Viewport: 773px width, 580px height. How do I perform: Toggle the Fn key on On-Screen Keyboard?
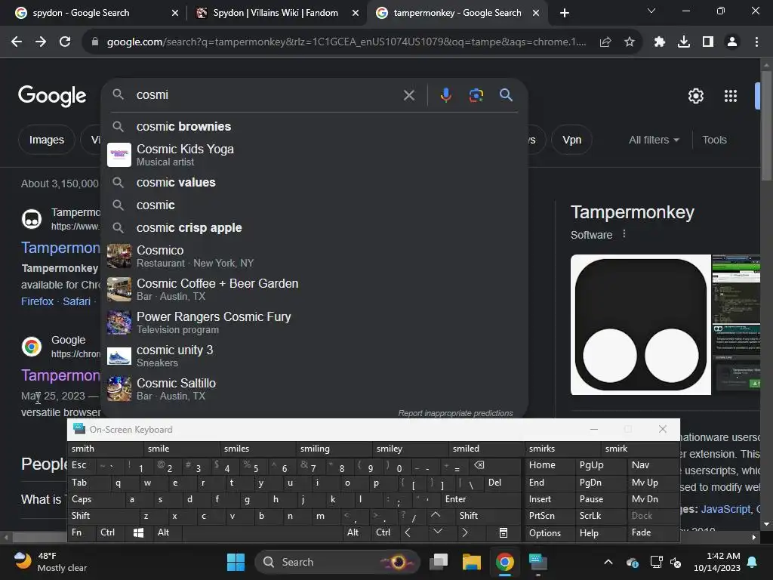pyautogui.click(x=81, y=532)
